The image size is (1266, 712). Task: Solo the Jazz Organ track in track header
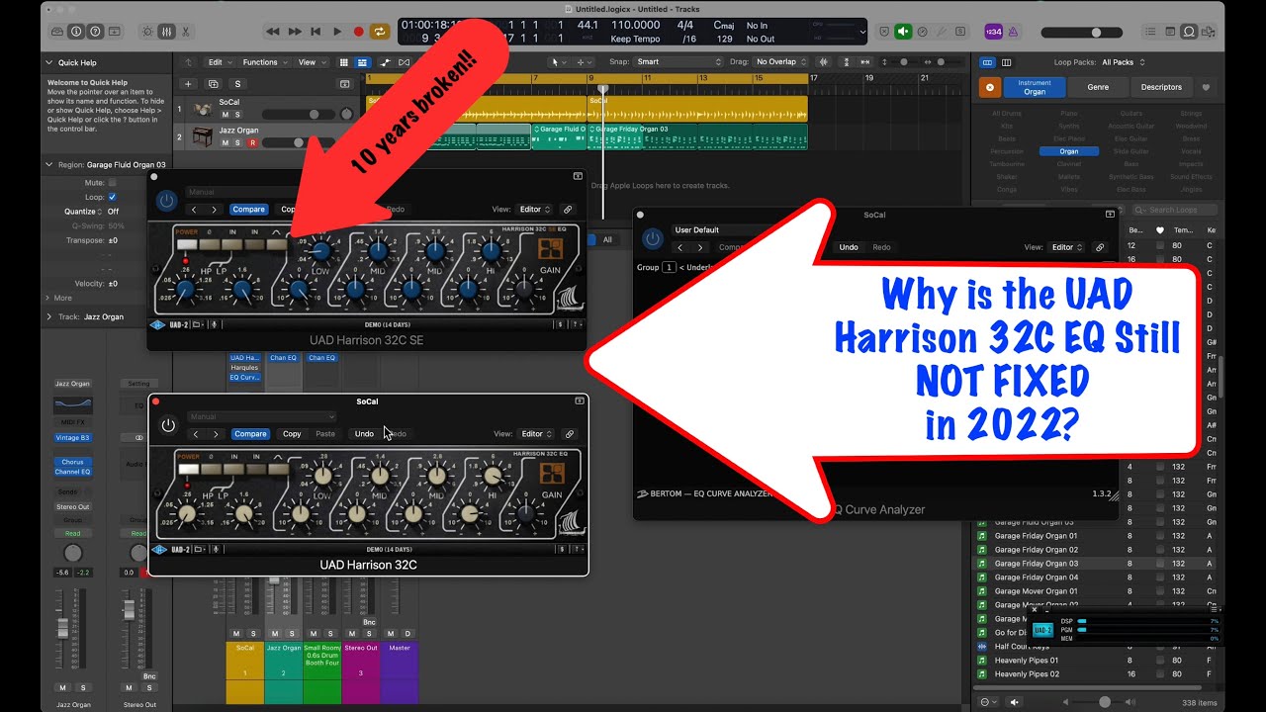tap(238, 142)
